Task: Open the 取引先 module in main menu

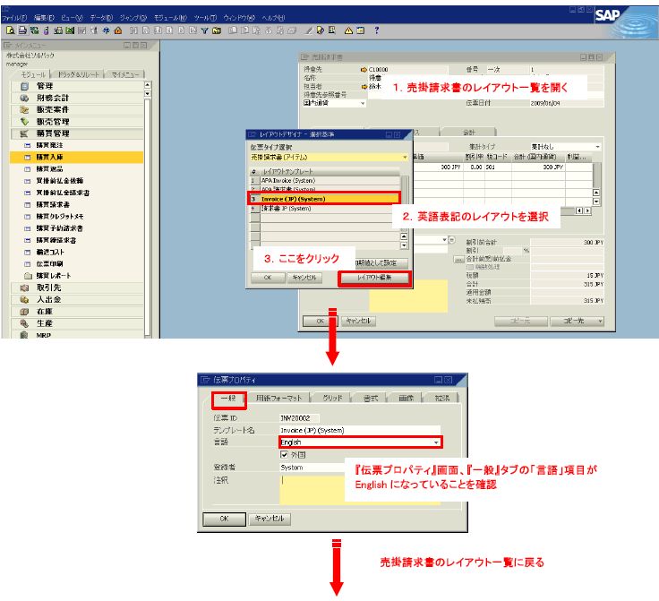Action: coord(77,288)
